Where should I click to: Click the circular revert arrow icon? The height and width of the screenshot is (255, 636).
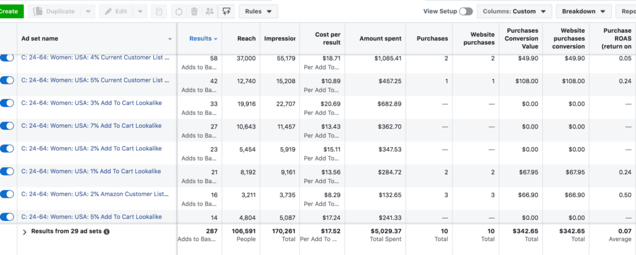tap(179, 11)
